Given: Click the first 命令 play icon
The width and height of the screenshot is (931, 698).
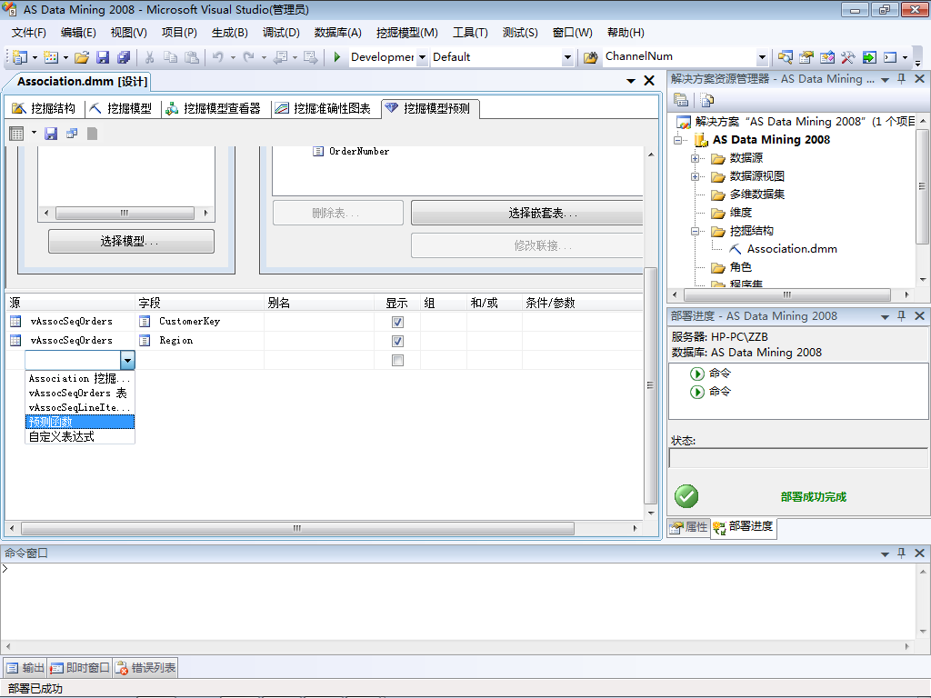Looking at the screenshot, I should coord(696,374).
